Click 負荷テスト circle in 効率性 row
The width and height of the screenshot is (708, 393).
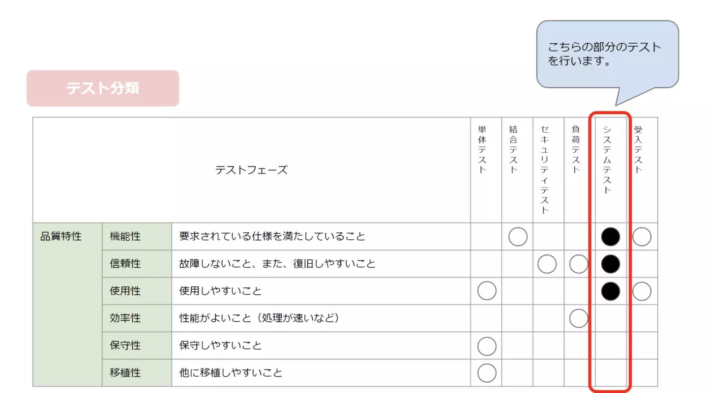579,318
